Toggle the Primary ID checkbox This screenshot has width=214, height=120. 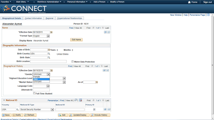click(94, 109)
